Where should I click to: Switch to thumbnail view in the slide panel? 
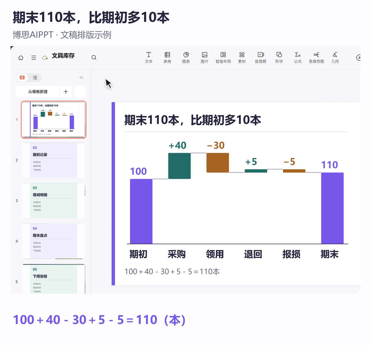coord(22,77)
